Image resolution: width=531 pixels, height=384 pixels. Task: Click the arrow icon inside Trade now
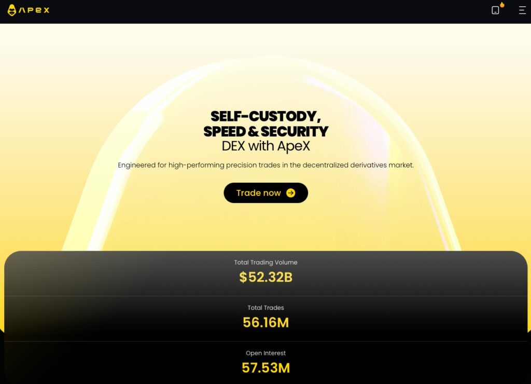(x=291, y=193)
